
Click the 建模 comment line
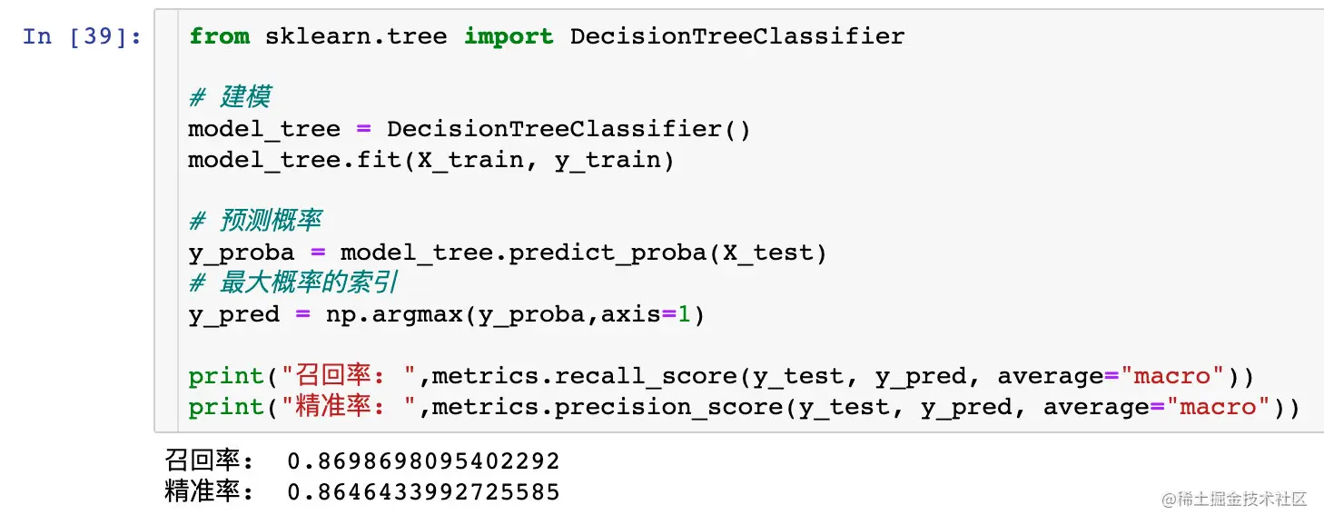(x=230, y=97)
